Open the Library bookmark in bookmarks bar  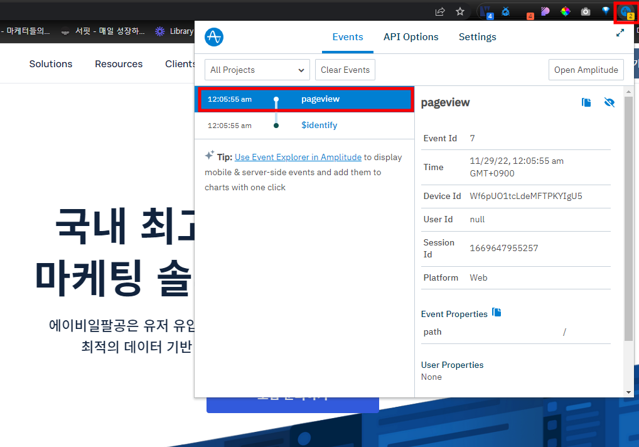click(x=174, y=31)
